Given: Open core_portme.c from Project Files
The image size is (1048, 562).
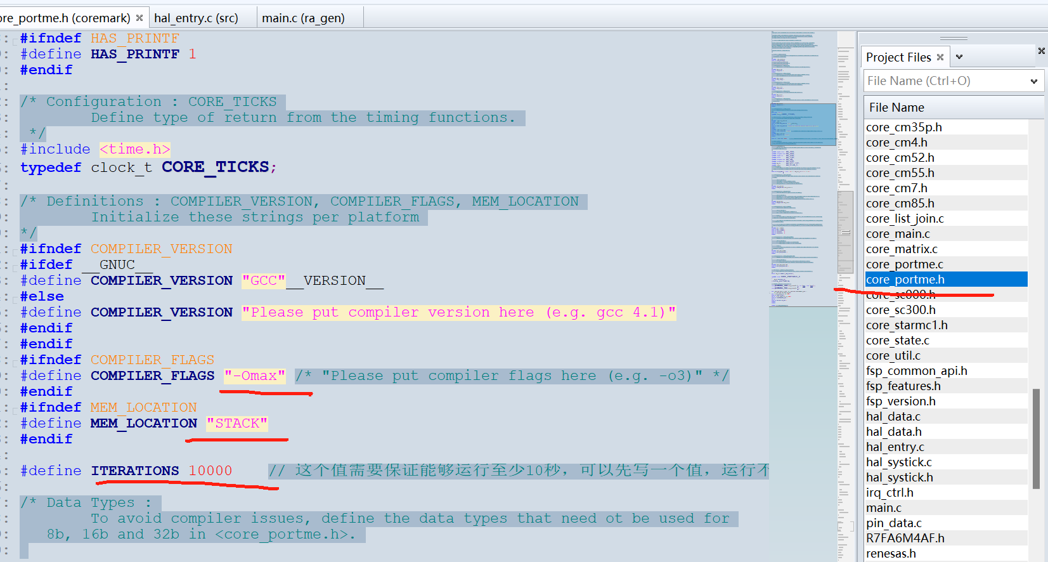Looking at the screenshot, I should [946, 265].
